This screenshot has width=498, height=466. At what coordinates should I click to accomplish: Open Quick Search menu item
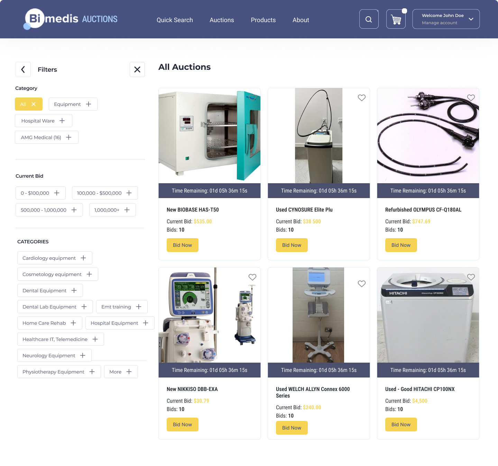point(175,20)
